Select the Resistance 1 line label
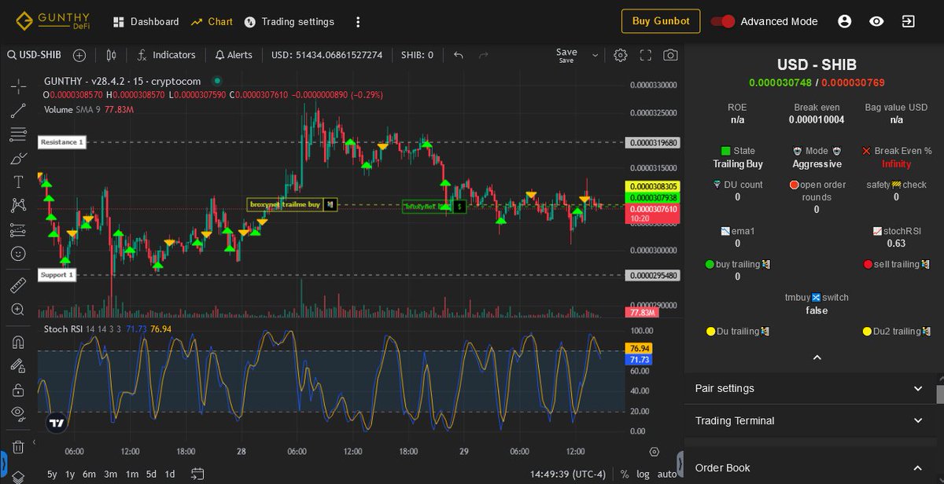The image size is (944, 484). click(x=61, y=142)
